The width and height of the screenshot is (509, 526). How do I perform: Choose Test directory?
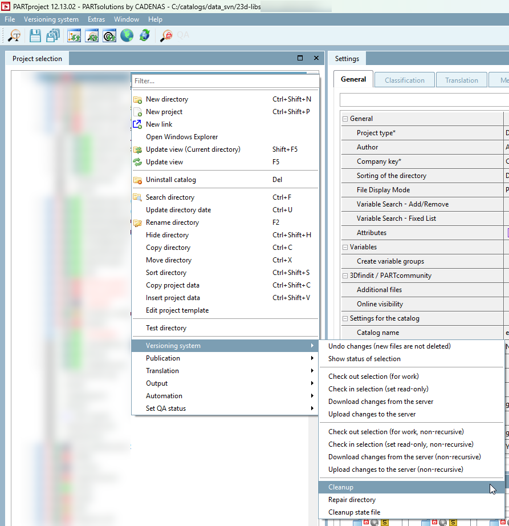[225, 328]
